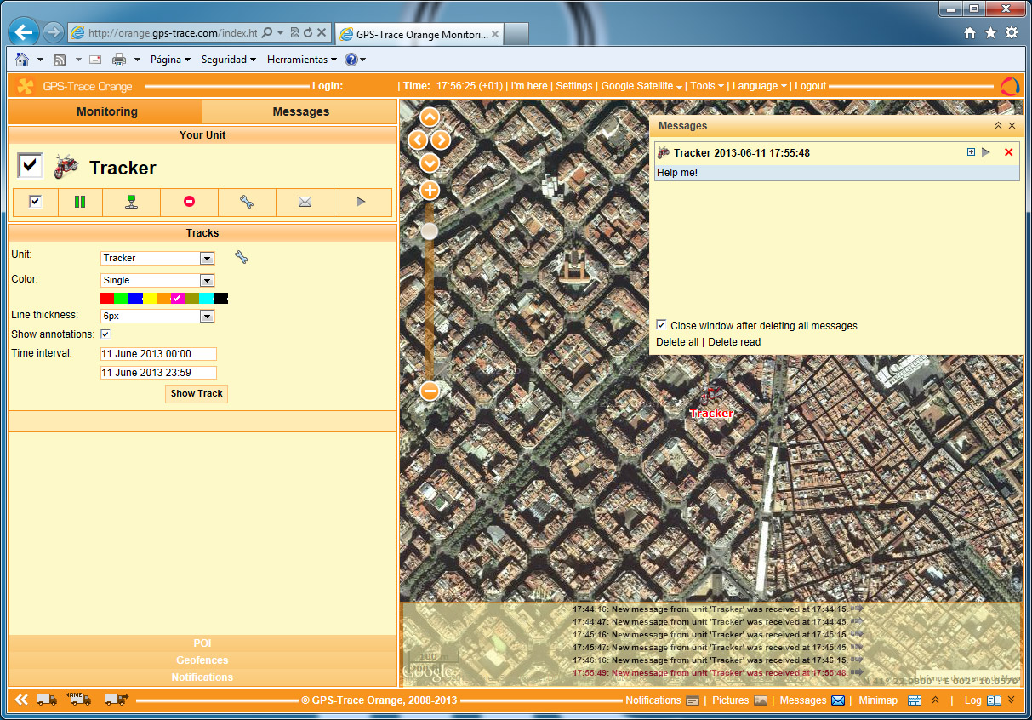Click the Pictures icon in bottom bar
This screenshot has width=1032, height=720.
tap(761, 700)
